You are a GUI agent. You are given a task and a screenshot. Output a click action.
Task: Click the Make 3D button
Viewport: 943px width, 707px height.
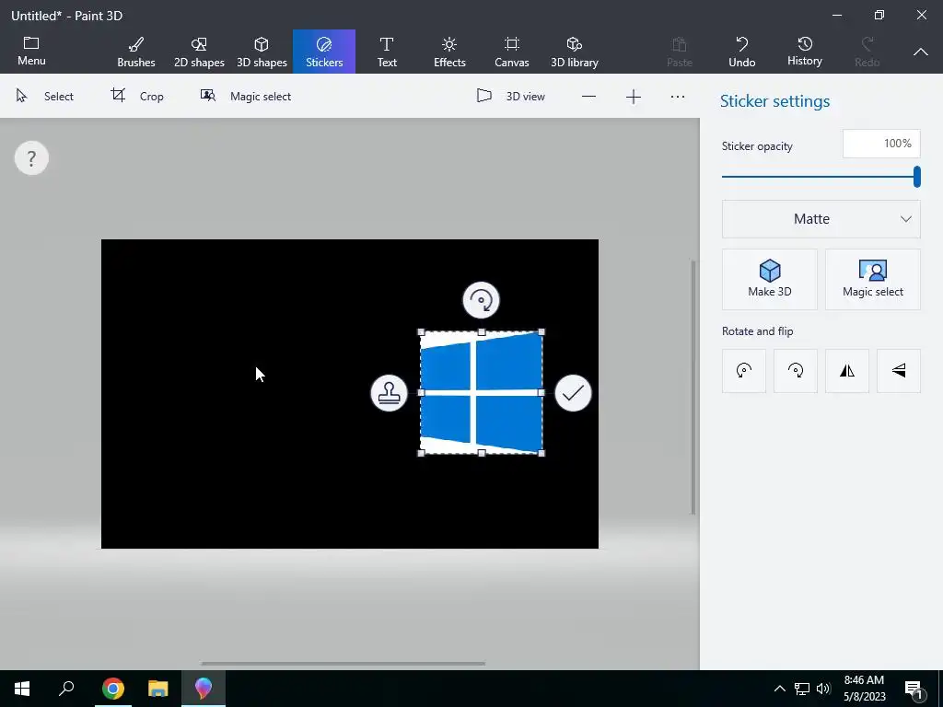pos(769,280)
